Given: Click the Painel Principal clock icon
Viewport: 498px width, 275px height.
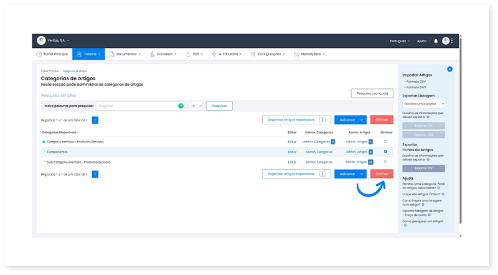Looking at the screenshot, I should (39, 54).
